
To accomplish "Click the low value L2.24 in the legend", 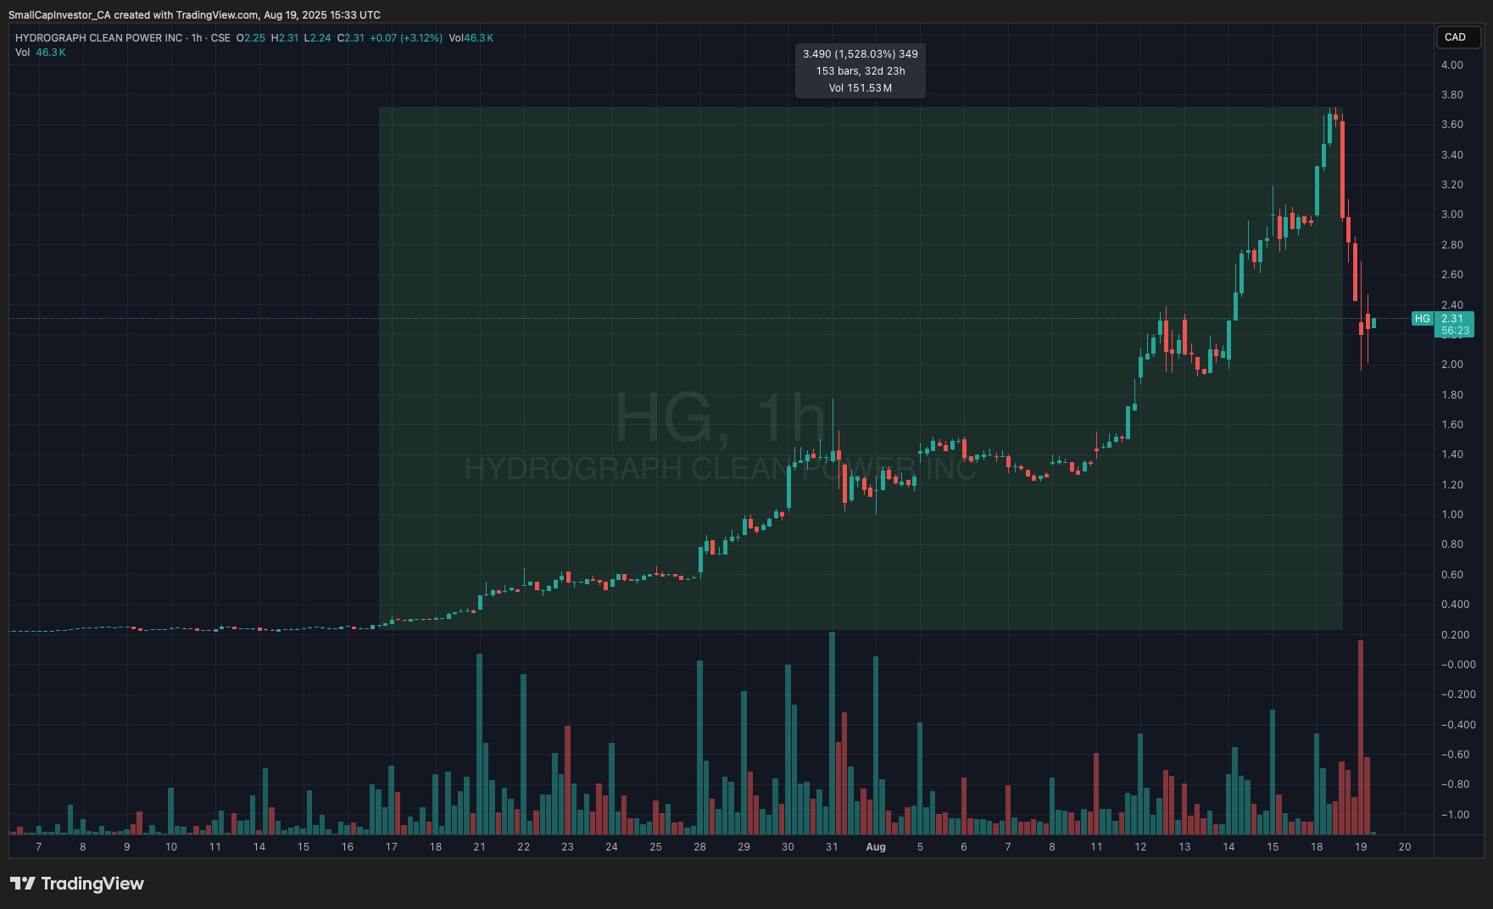I will pos(318,38).
